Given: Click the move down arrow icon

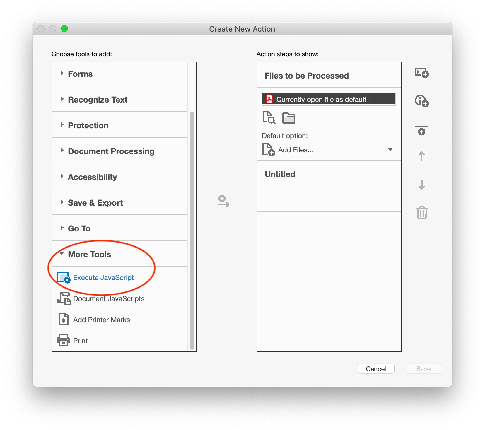Looking at the screenshot, I should point(421,185).
